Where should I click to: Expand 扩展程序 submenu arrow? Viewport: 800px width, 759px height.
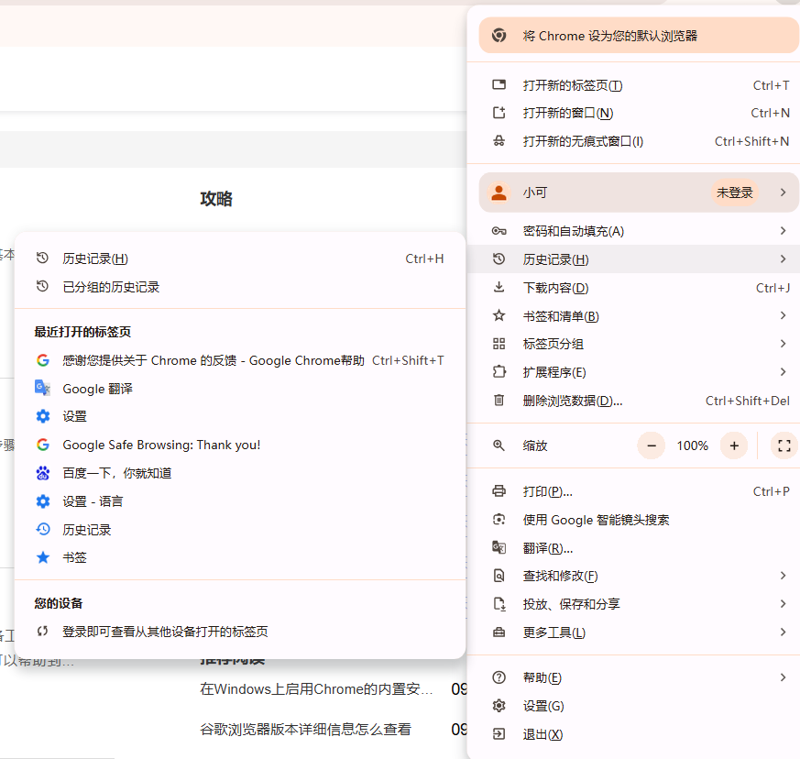click(x=783, y=371)
